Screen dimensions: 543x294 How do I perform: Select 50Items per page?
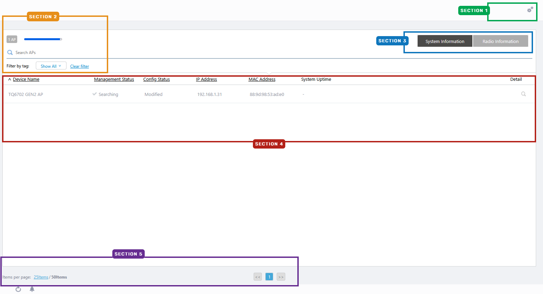coord(59,277)
